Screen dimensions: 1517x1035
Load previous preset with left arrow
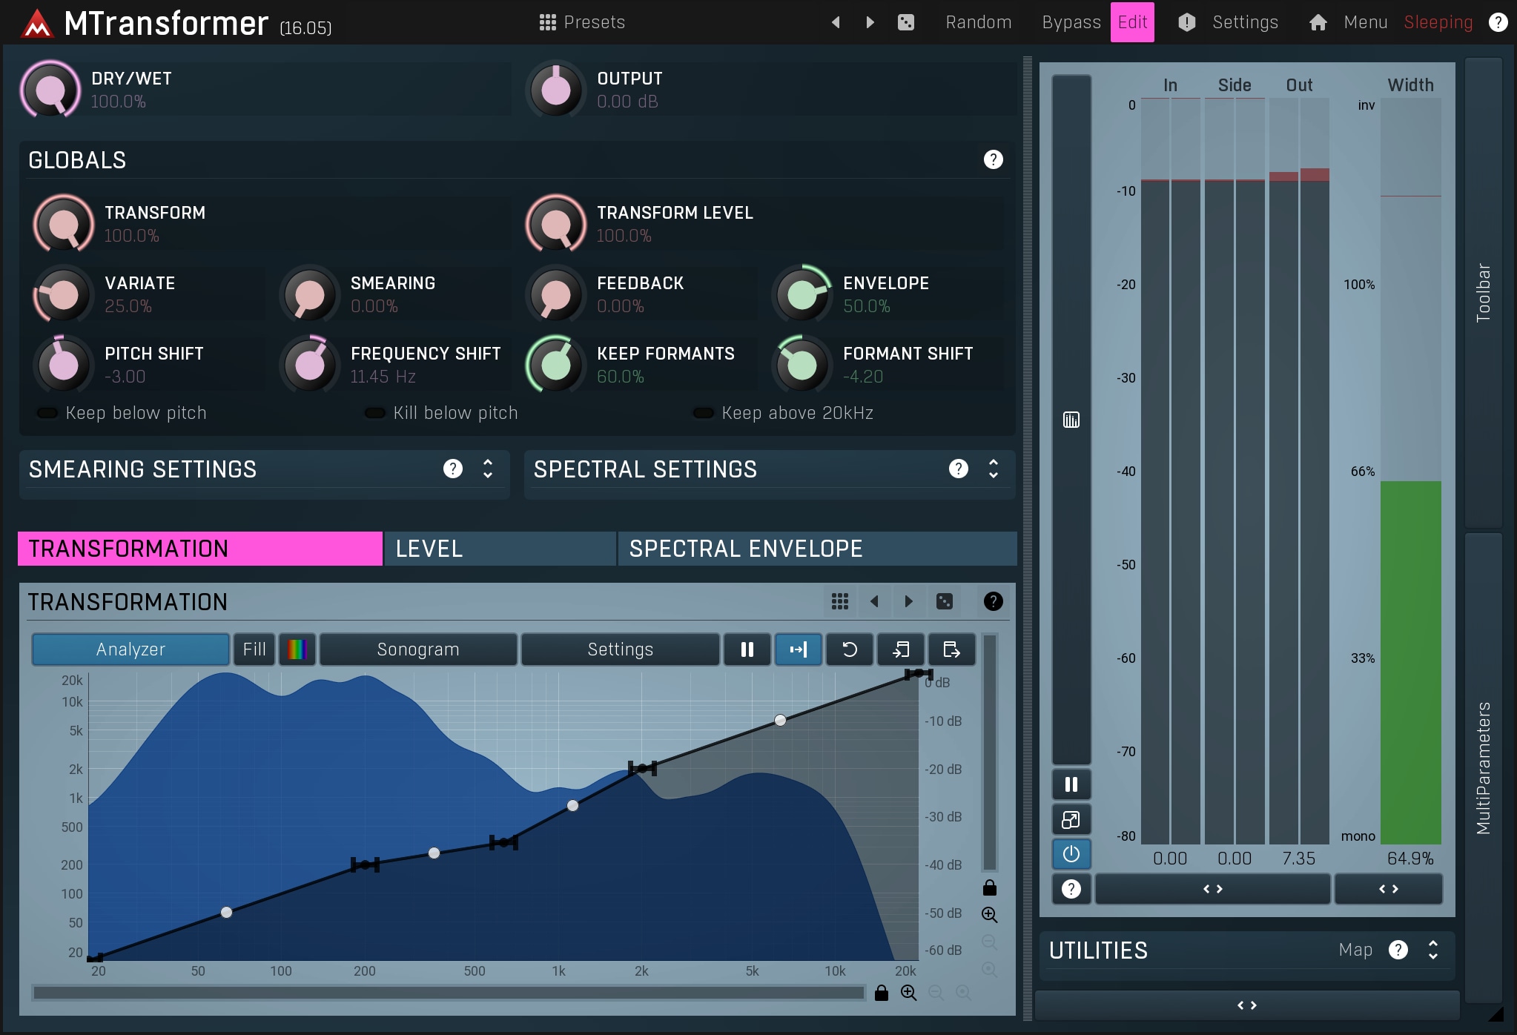(836, 22)
